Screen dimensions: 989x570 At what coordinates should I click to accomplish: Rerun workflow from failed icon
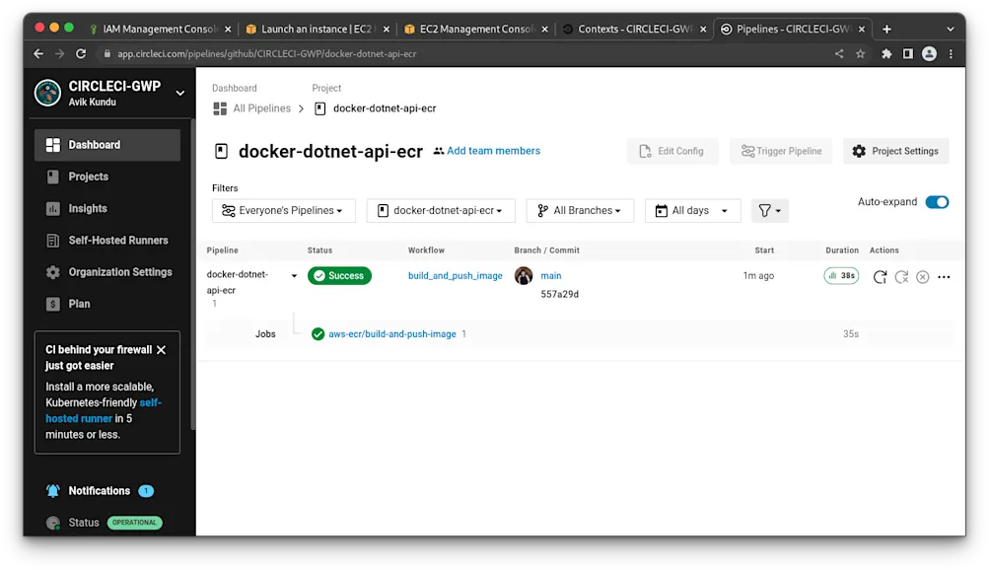pos(901,277)
